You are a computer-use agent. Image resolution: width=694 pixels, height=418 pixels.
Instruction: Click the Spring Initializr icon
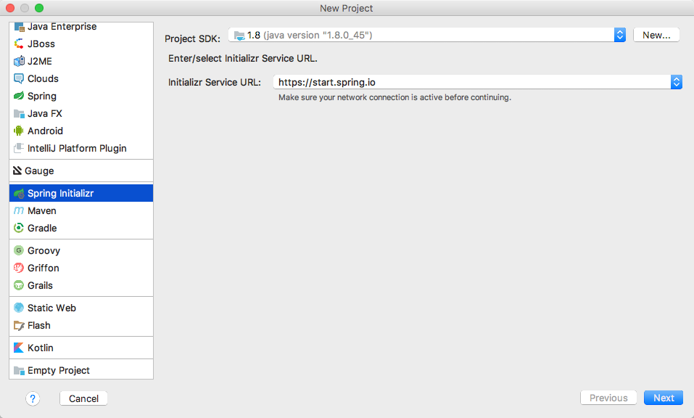point(19,194)
